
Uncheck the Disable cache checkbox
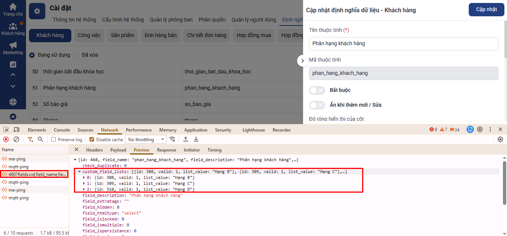92,140
